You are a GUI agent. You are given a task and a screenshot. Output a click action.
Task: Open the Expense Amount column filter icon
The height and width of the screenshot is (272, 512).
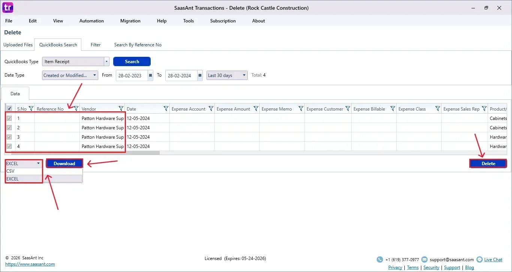[x=256, y=109]
